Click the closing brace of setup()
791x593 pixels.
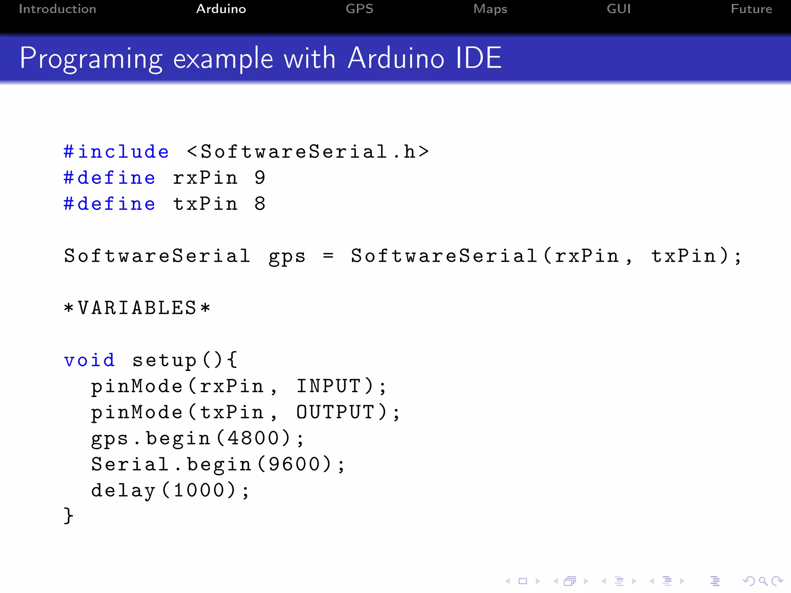click(x=68, y=516)
